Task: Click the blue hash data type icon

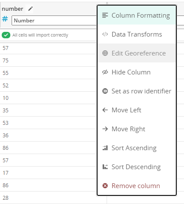Action: pos(5,19)
